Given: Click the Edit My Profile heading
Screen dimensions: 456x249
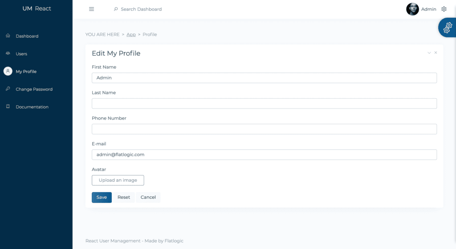Looking at the screenshot, I should [x=116, y=53].
